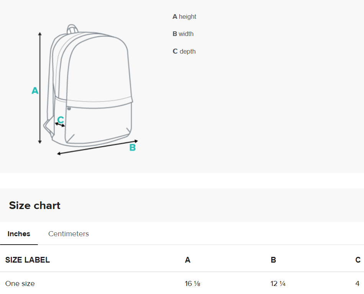364x294 pixels.
Task: Click the 16 ⅛ height value
Action: pyautogui.click(x=193, y=284)
